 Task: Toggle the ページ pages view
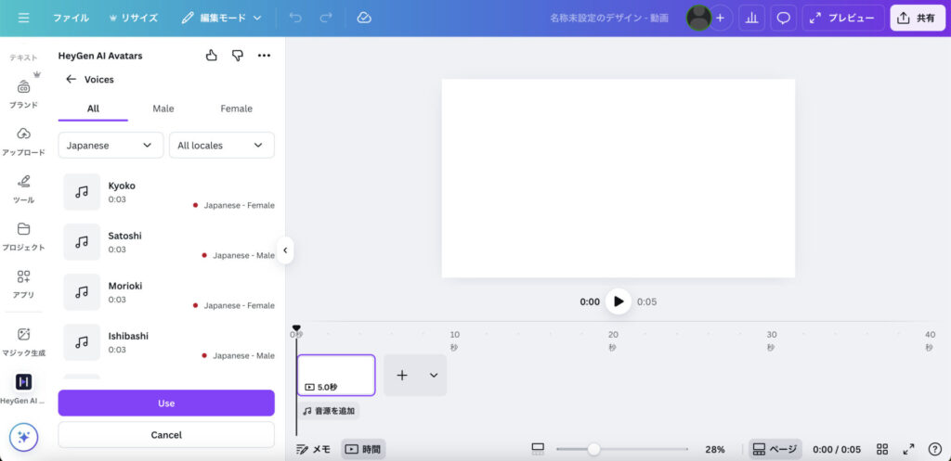coord(775,449)
